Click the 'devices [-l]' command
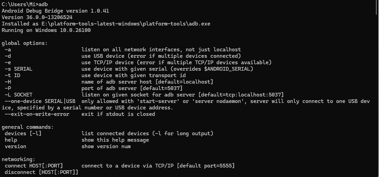Viewport: 379px width, 177px height. pos(23,134)
